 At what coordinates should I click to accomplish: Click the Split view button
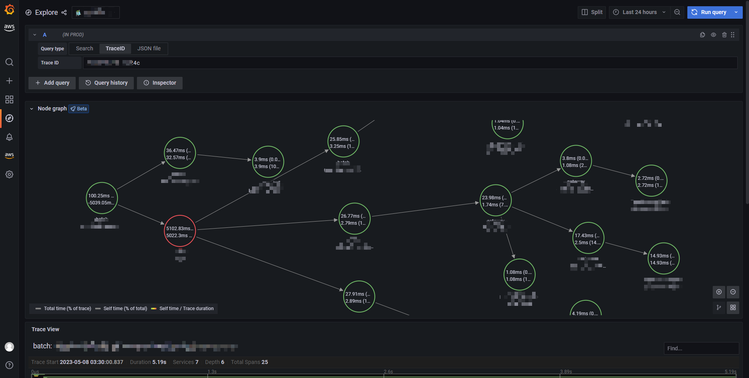point(592,12)
